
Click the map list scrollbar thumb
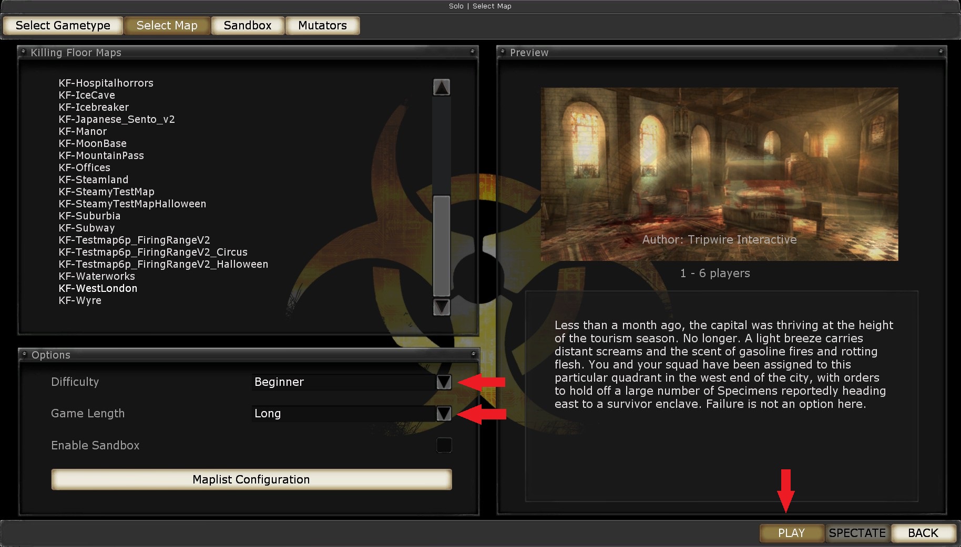tap(442, 246)
